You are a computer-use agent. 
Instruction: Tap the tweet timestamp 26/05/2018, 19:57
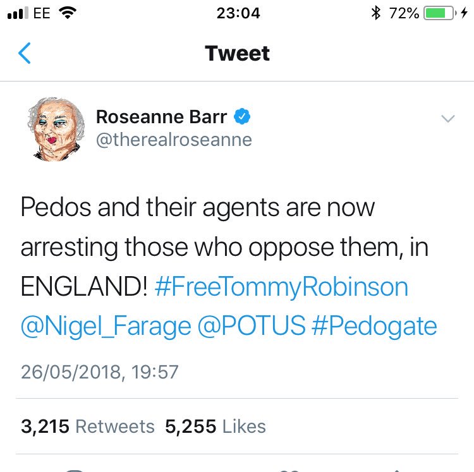[100, 372]
